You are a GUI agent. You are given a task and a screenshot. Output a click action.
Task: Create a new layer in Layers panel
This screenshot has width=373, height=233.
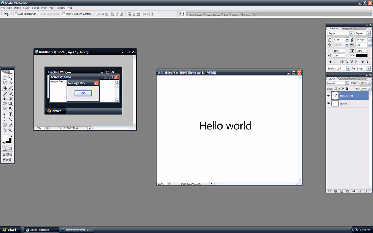pyautogui.click(x=360, y=191)
